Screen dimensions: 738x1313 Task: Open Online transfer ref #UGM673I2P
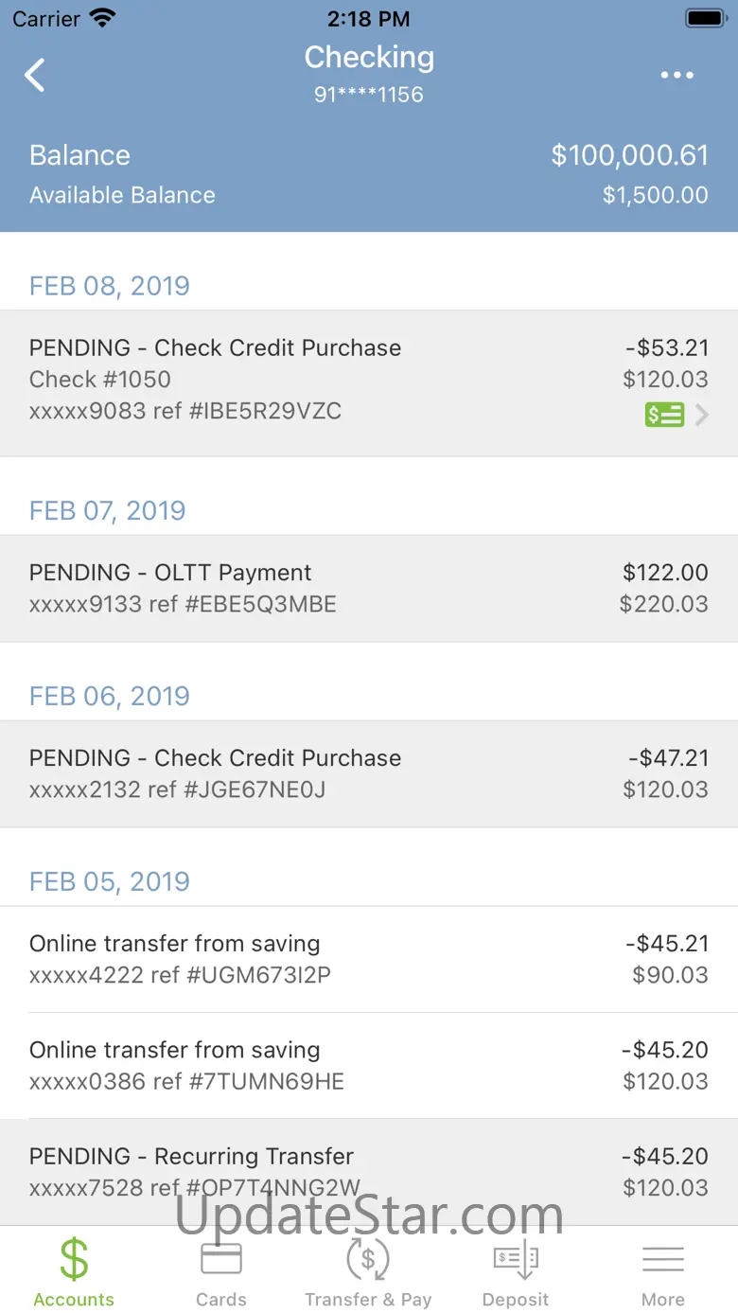pos(369,959)
